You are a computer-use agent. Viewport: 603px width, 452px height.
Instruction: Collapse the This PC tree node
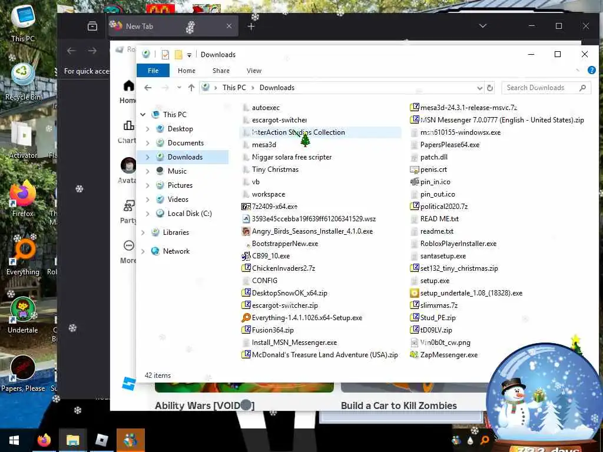[x=143, y=115]
